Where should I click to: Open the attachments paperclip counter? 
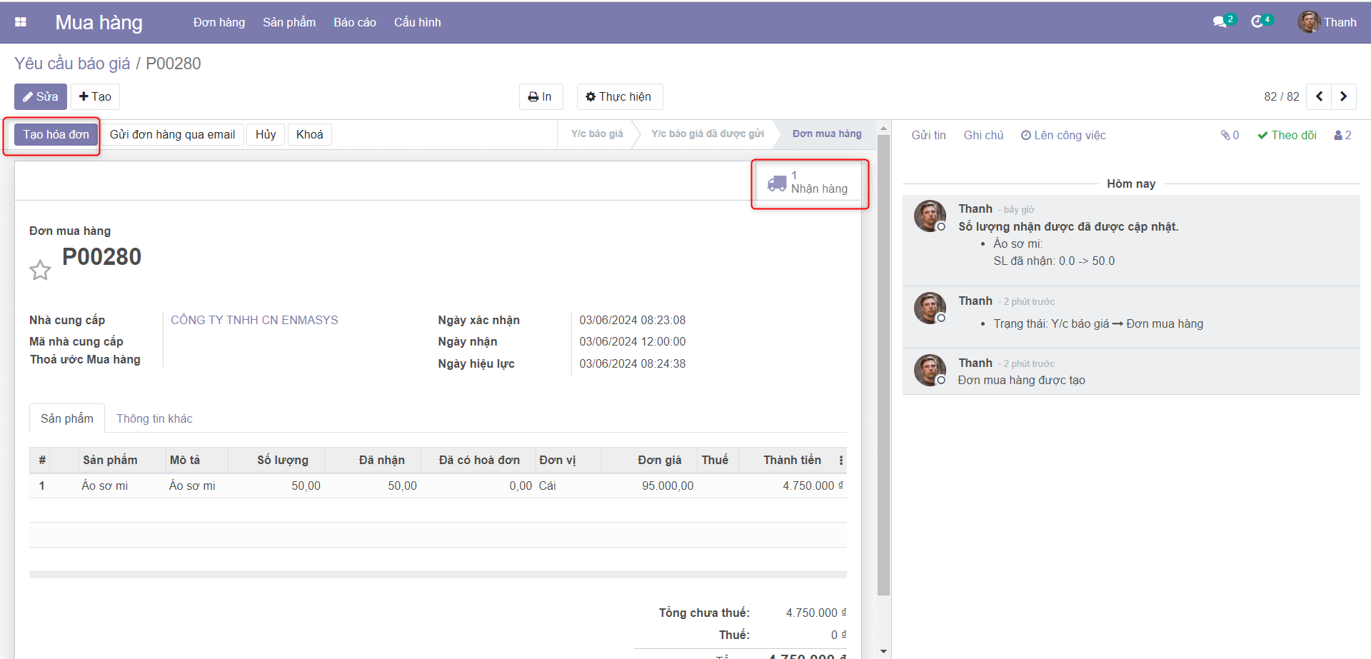coord(1230,135)
